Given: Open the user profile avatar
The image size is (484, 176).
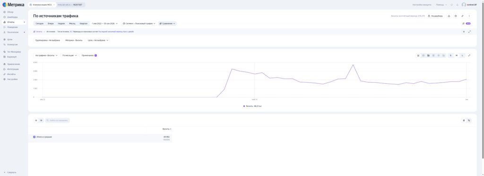Looking at the screenshot, I should [464, 5].
